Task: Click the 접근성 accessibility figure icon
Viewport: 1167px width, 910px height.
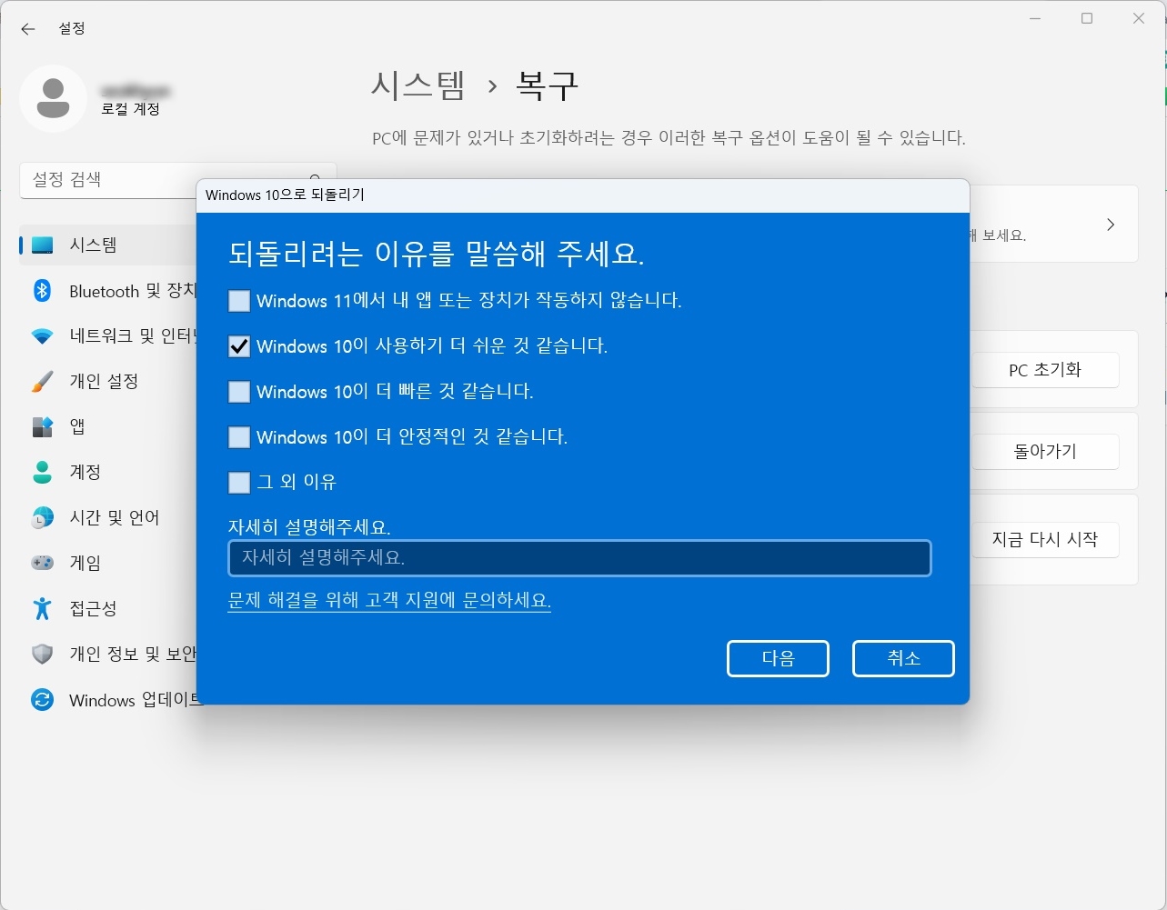Action: (x=42, y=608)
